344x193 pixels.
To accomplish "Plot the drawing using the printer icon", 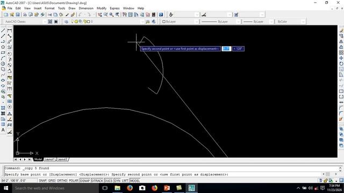I will tap(25, 14).
